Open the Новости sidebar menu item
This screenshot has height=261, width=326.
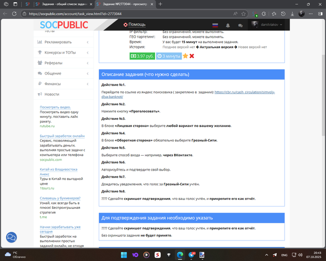click(x=52, y=94)
